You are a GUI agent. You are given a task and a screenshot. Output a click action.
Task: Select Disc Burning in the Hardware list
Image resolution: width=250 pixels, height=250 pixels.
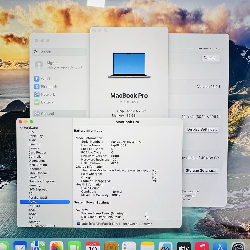[38, 165]
